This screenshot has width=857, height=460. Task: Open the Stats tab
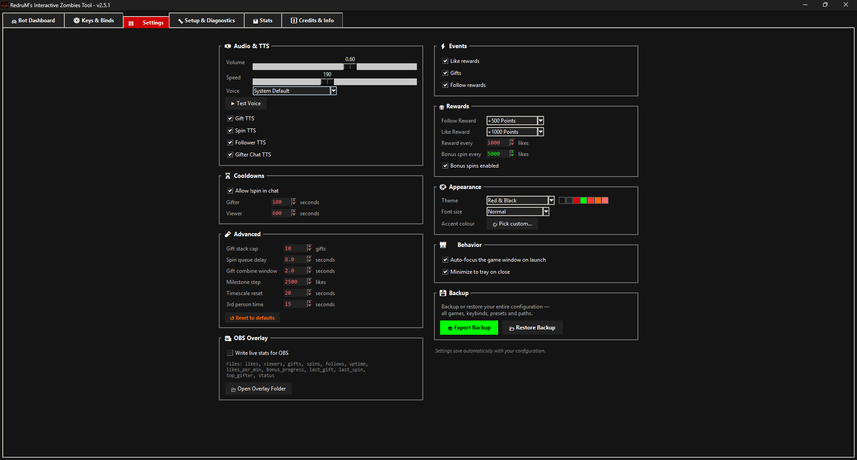pyautogui.click(x=263, y=21)
